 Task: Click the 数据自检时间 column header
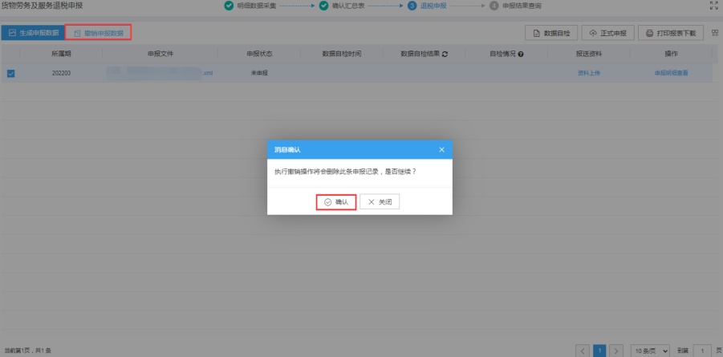342,54
